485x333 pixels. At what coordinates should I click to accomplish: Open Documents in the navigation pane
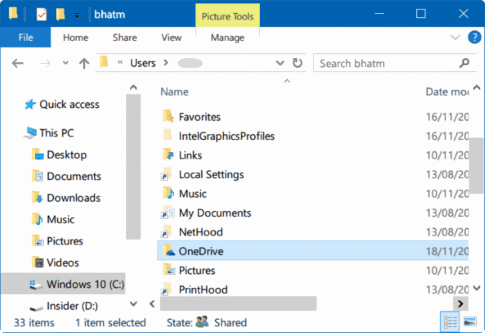[74, 177]
